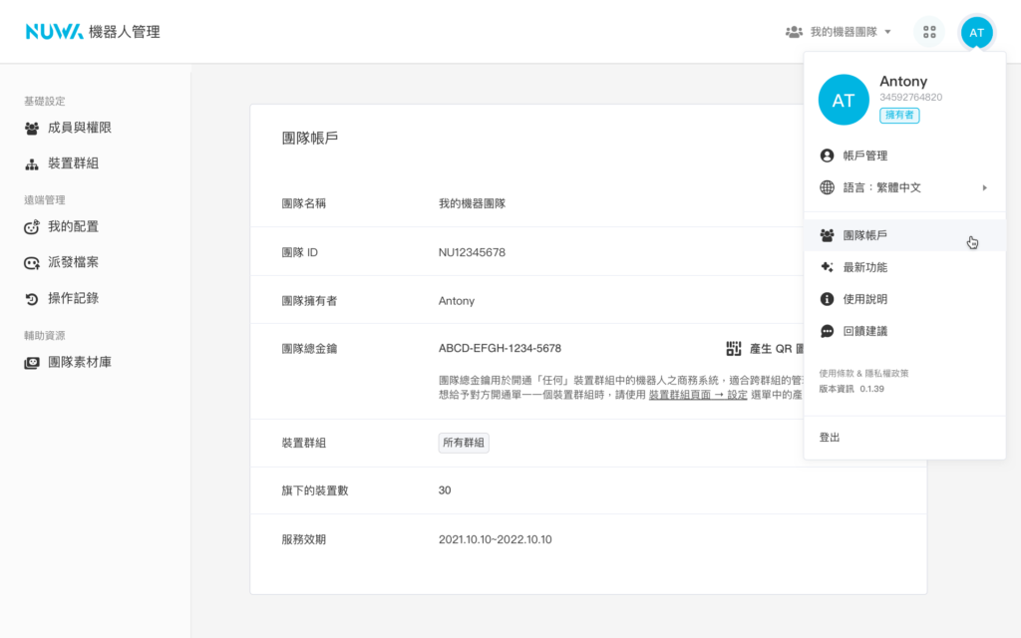Screen dimensions: 1021x638
Task: Open the 裝置群組頁面 → 設定 link
Action: tap(698, 395)
